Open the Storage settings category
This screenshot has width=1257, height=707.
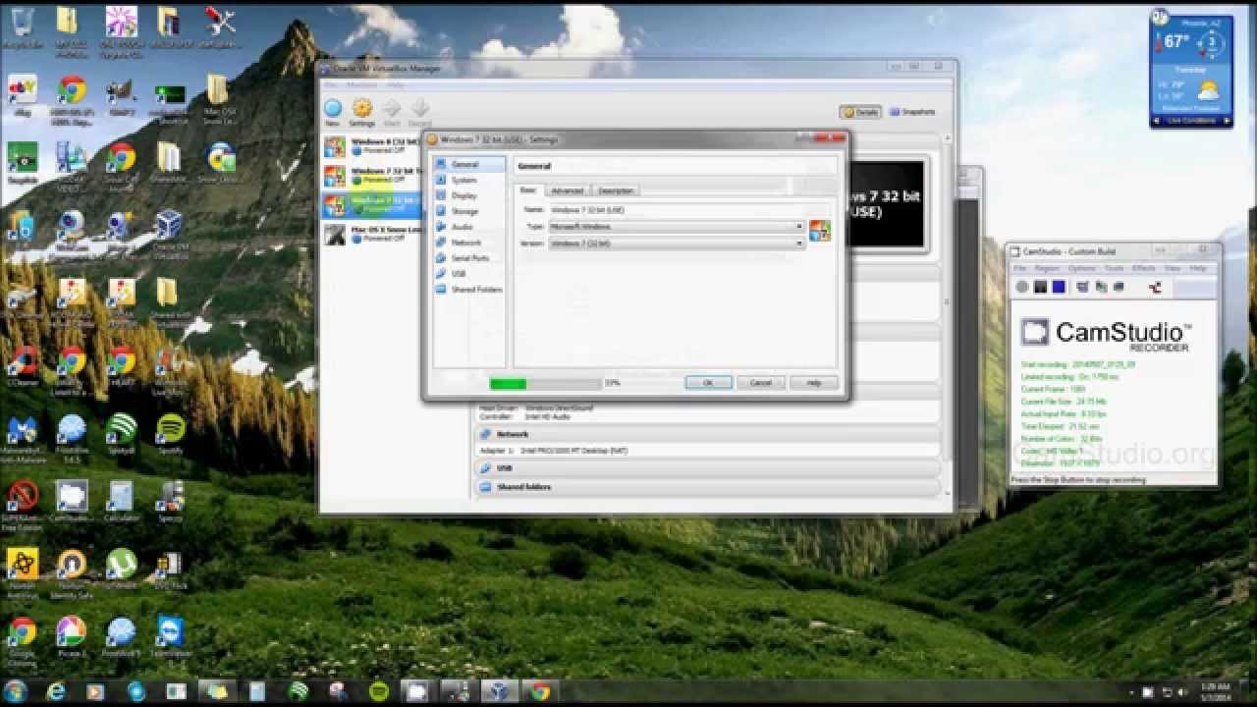tap(469, 212)
